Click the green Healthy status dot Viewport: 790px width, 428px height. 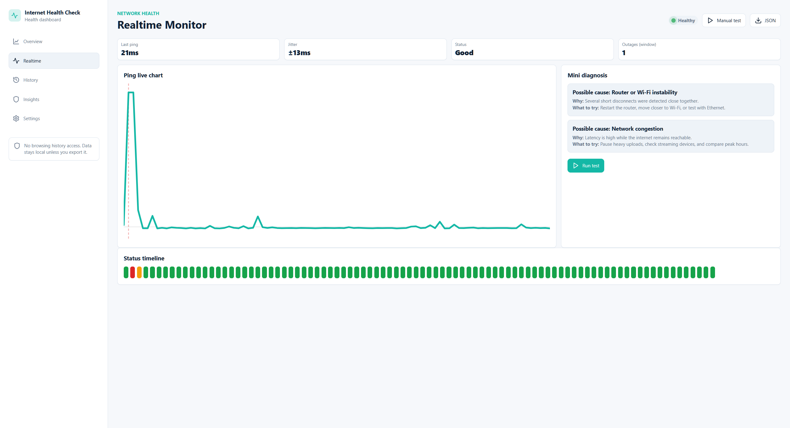coord(674,20)
